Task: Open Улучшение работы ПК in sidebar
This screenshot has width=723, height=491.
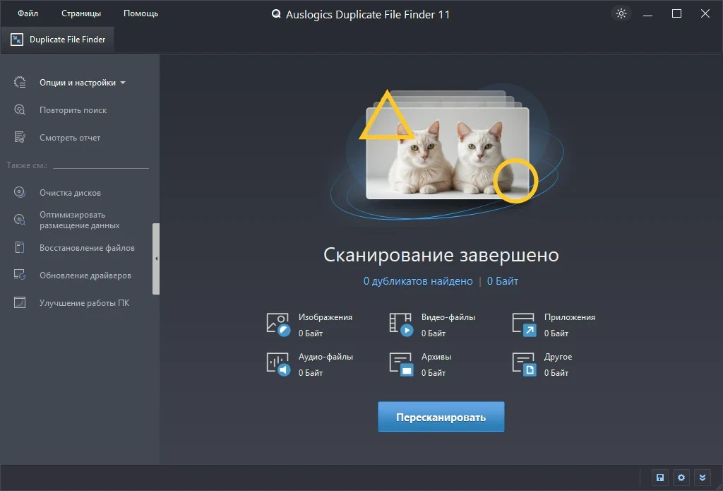Action: point(85,303)
